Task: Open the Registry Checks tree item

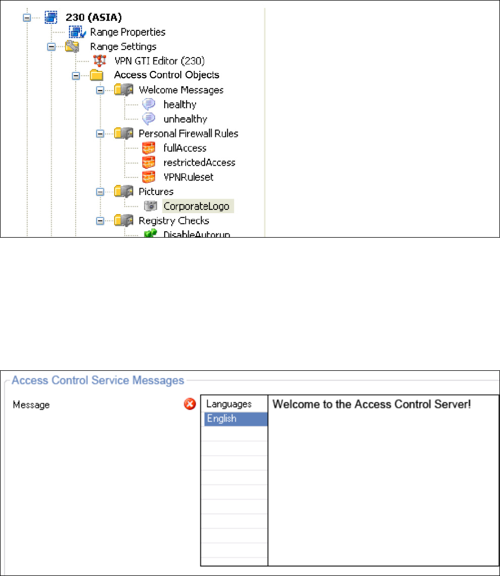Action: click(x=174, y=221)
